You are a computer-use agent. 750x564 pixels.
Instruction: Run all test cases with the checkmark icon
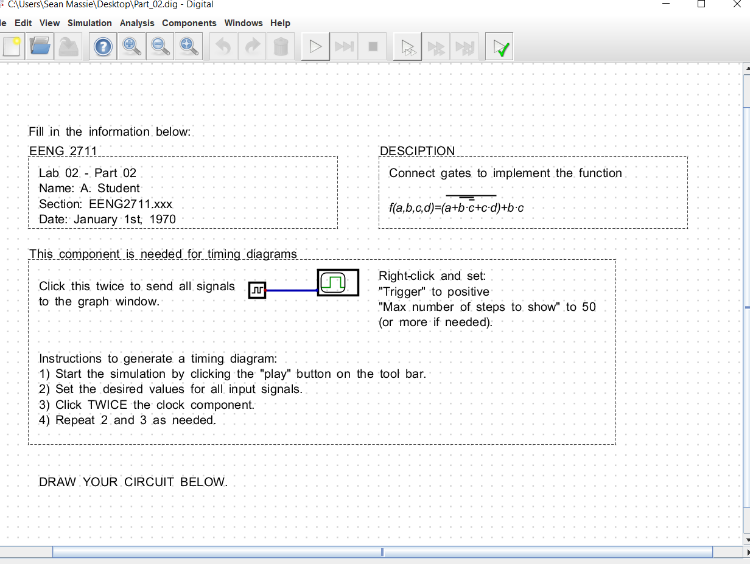tap(499, 46)
